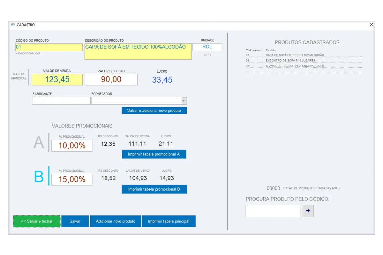Focus the Código do Produto field
Viewport: 383px width, 255px height.
49,47
